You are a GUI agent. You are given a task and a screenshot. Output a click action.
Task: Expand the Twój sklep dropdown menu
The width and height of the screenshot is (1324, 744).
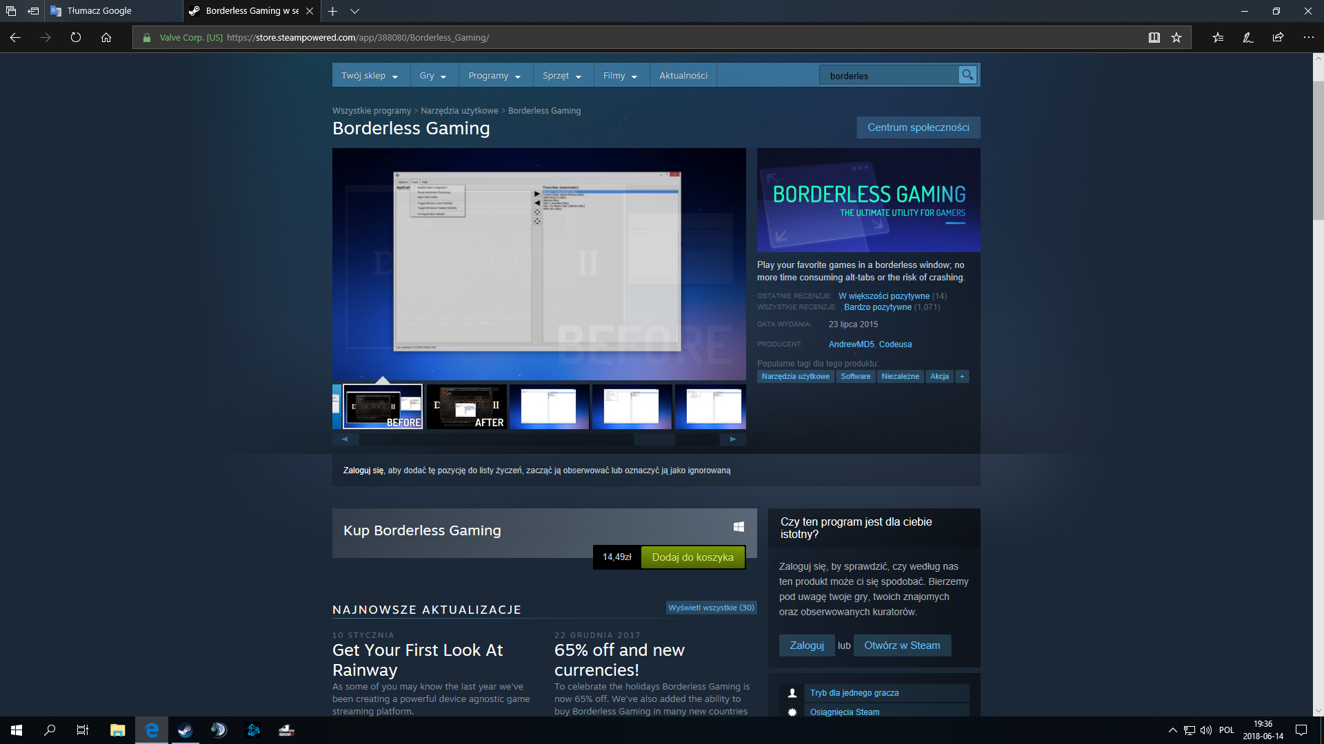[x=370, y=76]
